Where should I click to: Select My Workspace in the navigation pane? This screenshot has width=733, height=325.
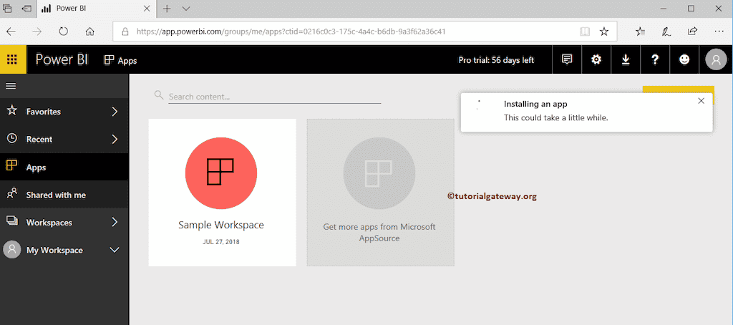[x=64, y=250]
